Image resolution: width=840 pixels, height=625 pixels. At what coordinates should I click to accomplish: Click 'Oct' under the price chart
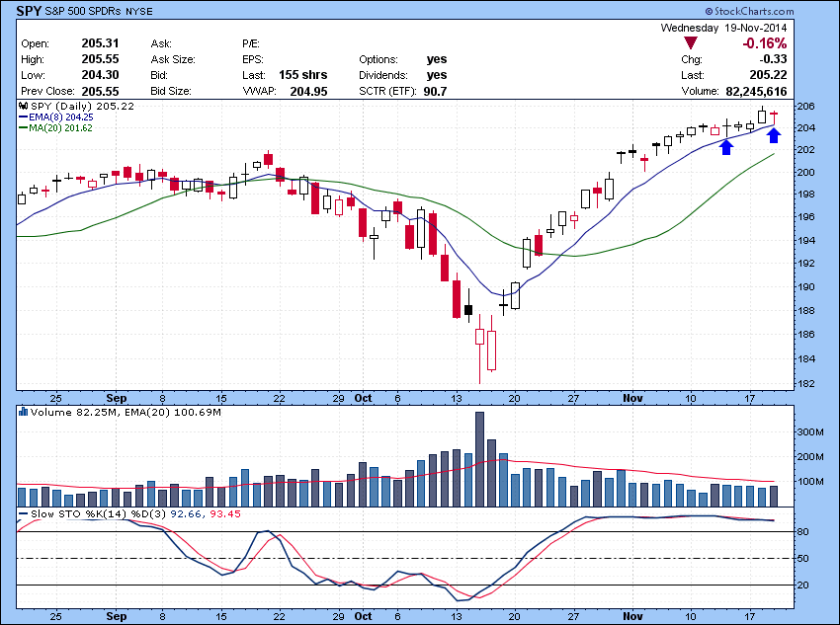point(364,398)
